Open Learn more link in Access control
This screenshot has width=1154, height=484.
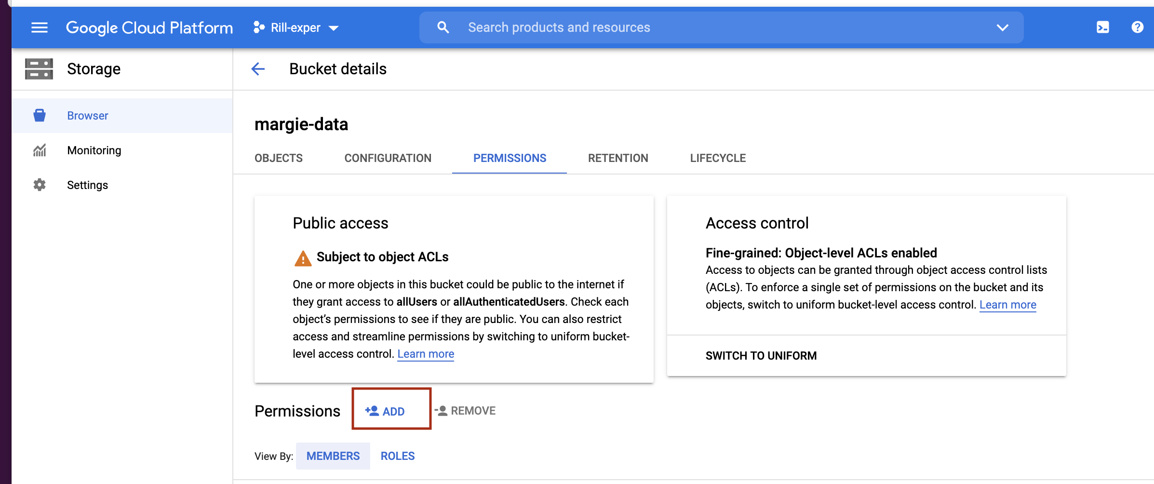pos(1008,305)
